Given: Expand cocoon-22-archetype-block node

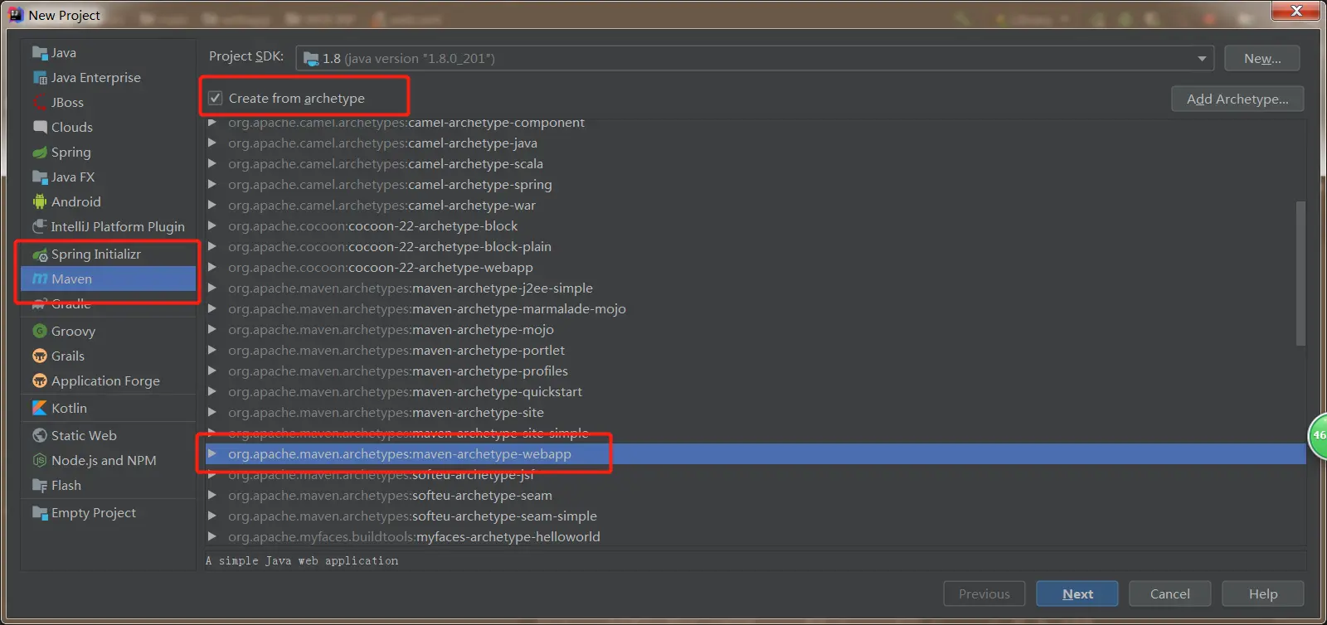Looking at the screenshot, I should click(212, 225).
